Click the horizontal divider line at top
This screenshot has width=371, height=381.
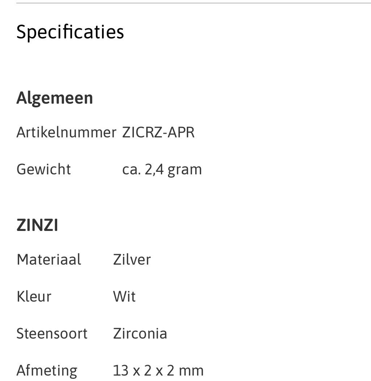tap(194, 3)
